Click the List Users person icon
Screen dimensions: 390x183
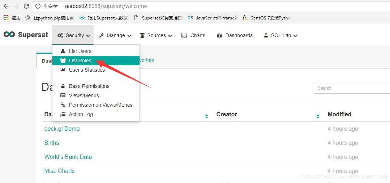pos(63,51)
